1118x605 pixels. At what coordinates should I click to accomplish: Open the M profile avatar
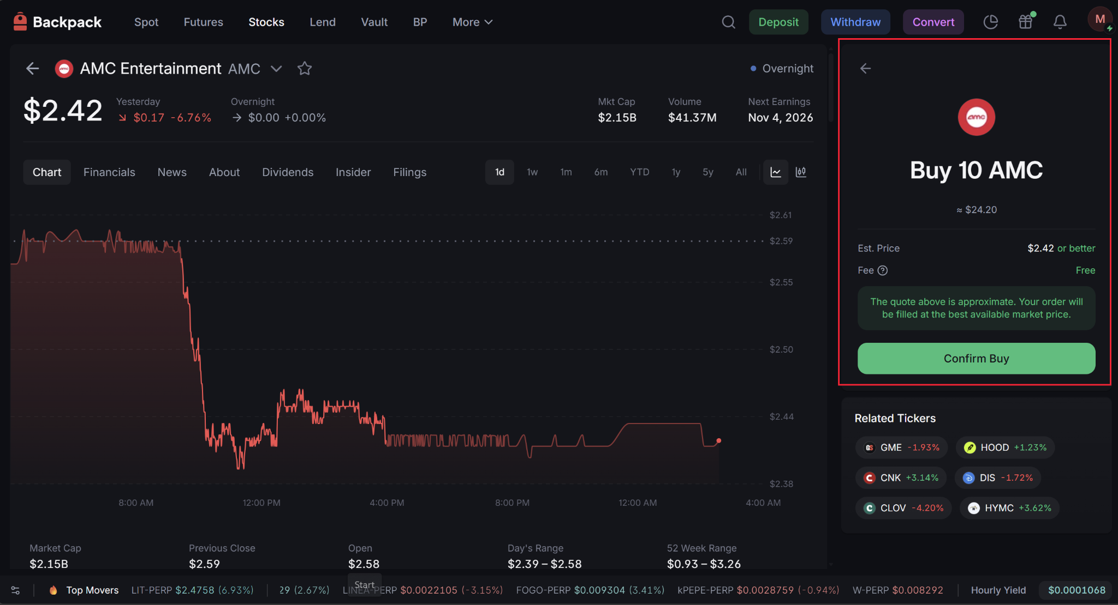pyautogui.click(x=1100, y=20)
